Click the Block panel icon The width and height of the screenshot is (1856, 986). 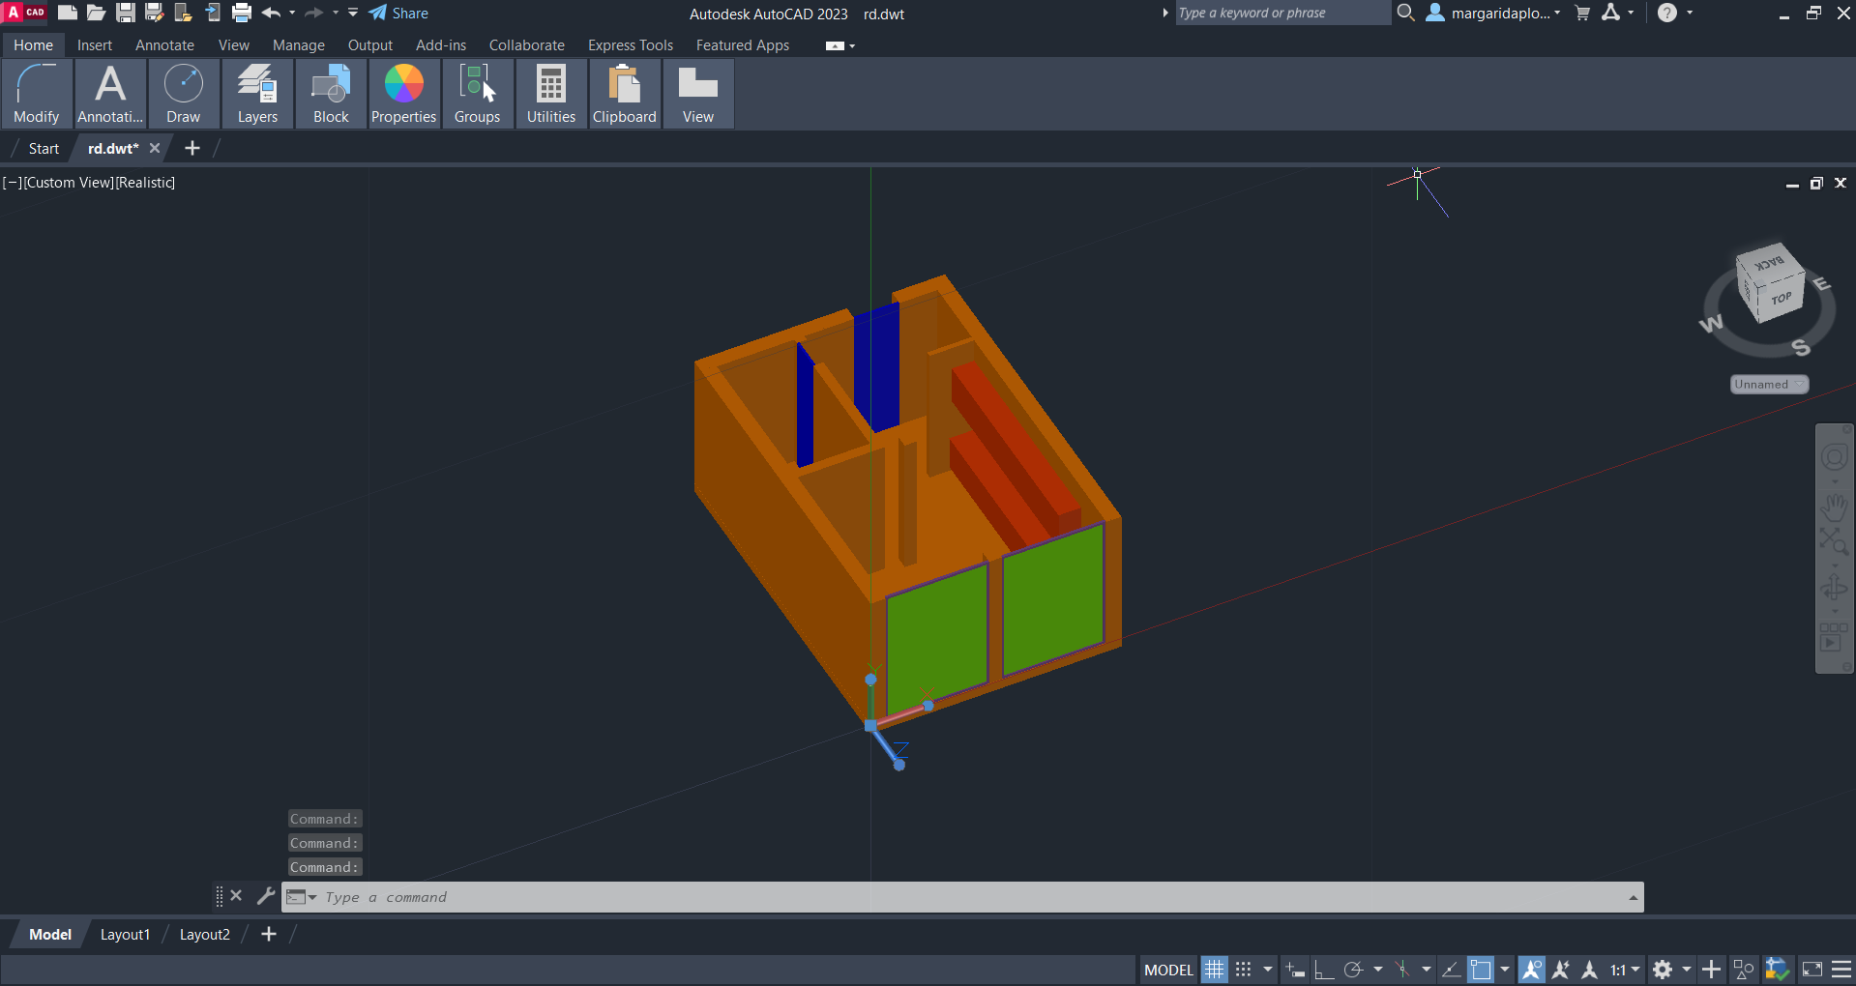click(x=331, y=94)
